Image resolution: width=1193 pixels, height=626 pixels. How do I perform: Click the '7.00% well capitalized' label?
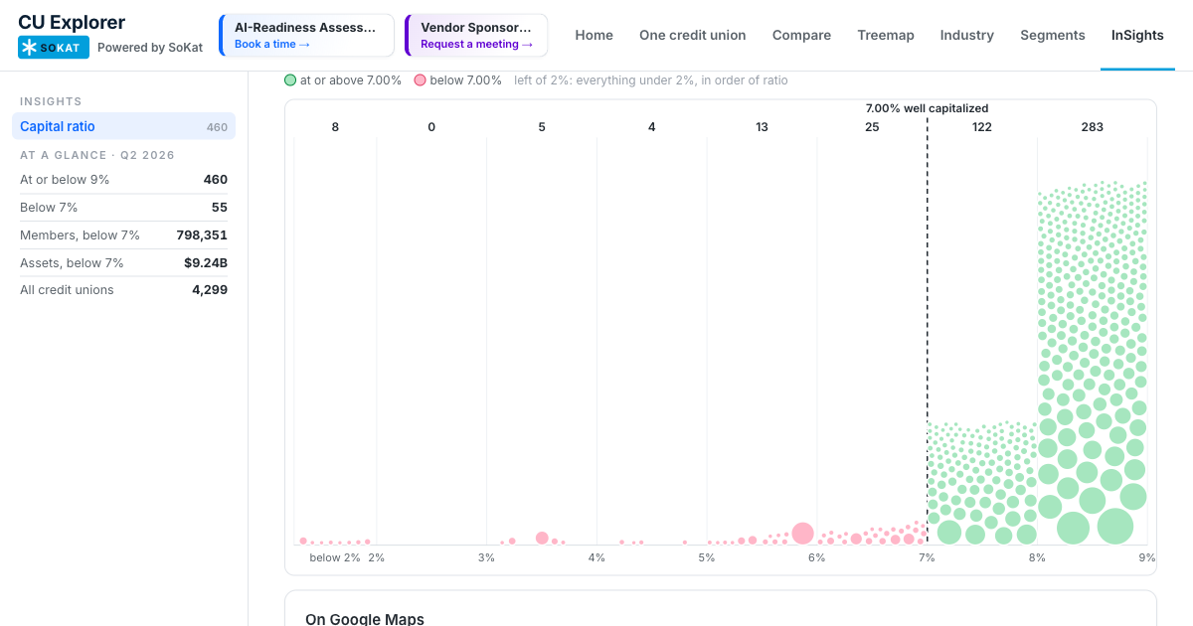click(927, 108)
